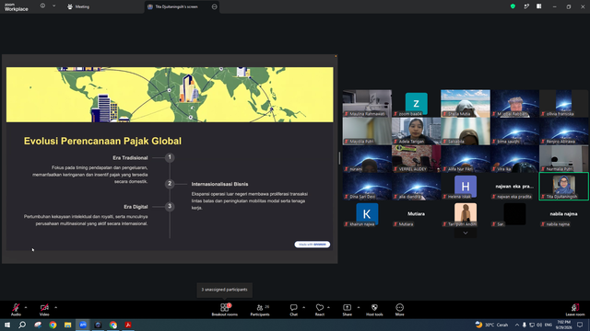Start camera with the Video button

pos(44,310)
